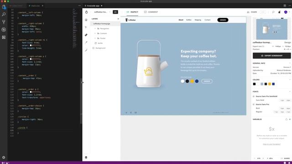Select the ruler measure tool
This screenshot has width=292, height=164.
(x=86, y=35)
